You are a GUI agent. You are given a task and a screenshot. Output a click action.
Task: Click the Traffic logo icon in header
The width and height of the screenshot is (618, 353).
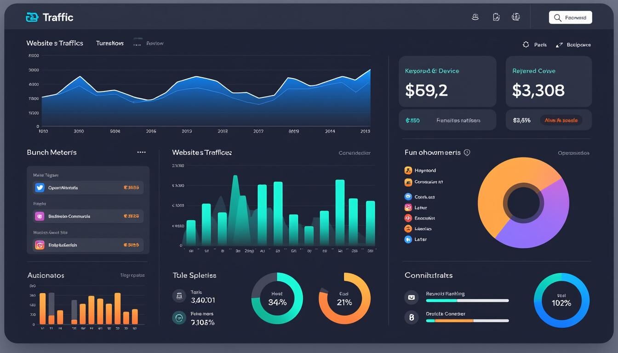[x=32, y=17]
